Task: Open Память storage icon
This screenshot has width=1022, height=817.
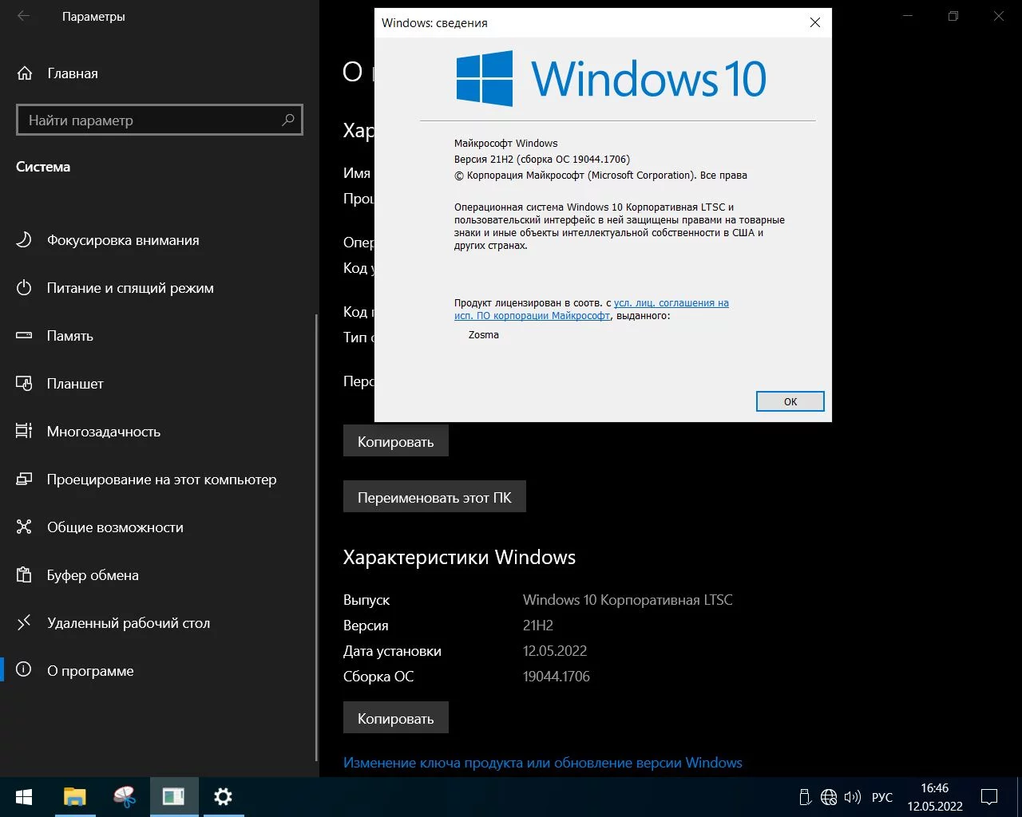Action: pyautogui.click(x=24, y=336)
